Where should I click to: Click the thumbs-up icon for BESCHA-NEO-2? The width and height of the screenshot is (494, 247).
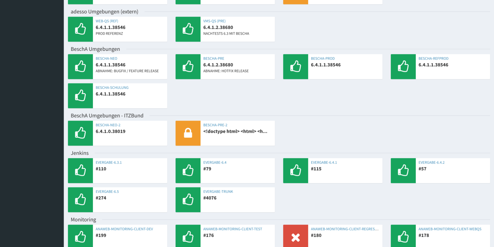tap(80, 133)
